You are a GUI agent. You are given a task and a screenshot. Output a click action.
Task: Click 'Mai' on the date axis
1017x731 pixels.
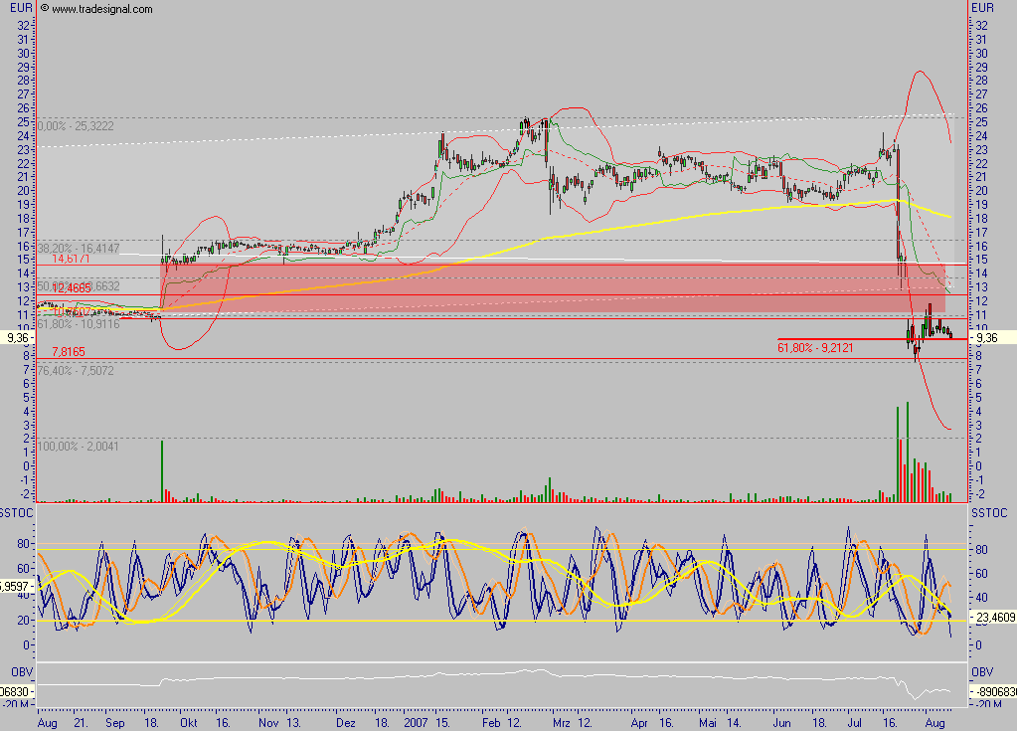708,723
